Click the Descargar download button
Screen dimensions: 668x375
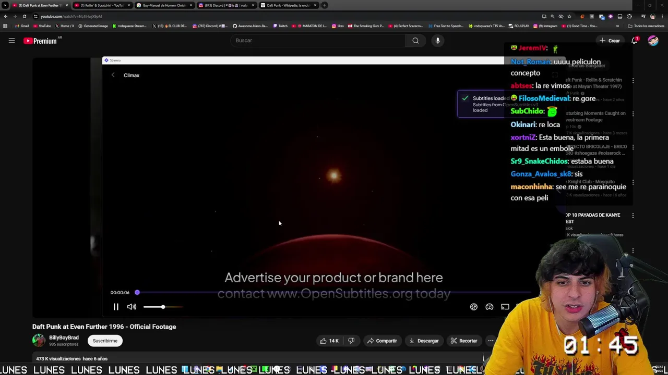(424, 341)
